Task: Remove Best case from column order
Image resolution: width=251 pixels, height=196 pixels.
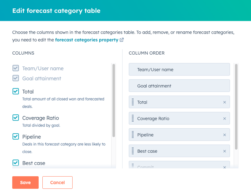Action: click(224, 151)
